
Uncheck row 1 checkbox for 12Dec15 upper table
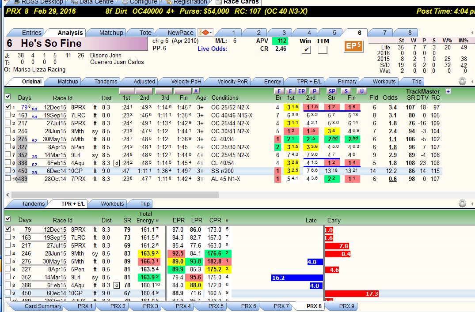8,107
